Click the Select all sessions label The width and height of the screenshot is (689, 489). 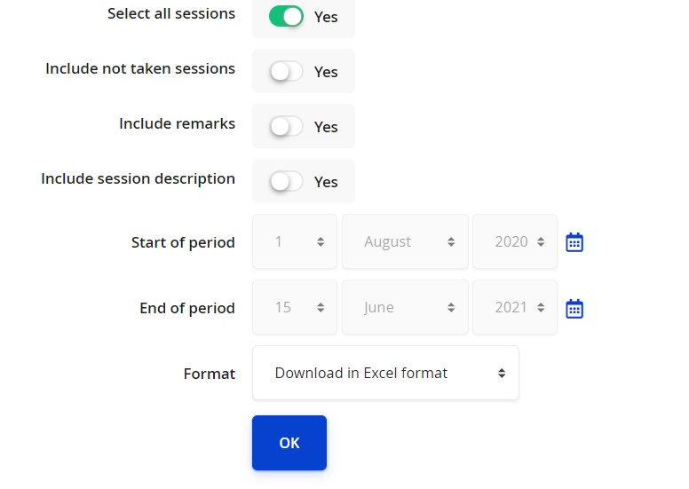click(171, 13)
